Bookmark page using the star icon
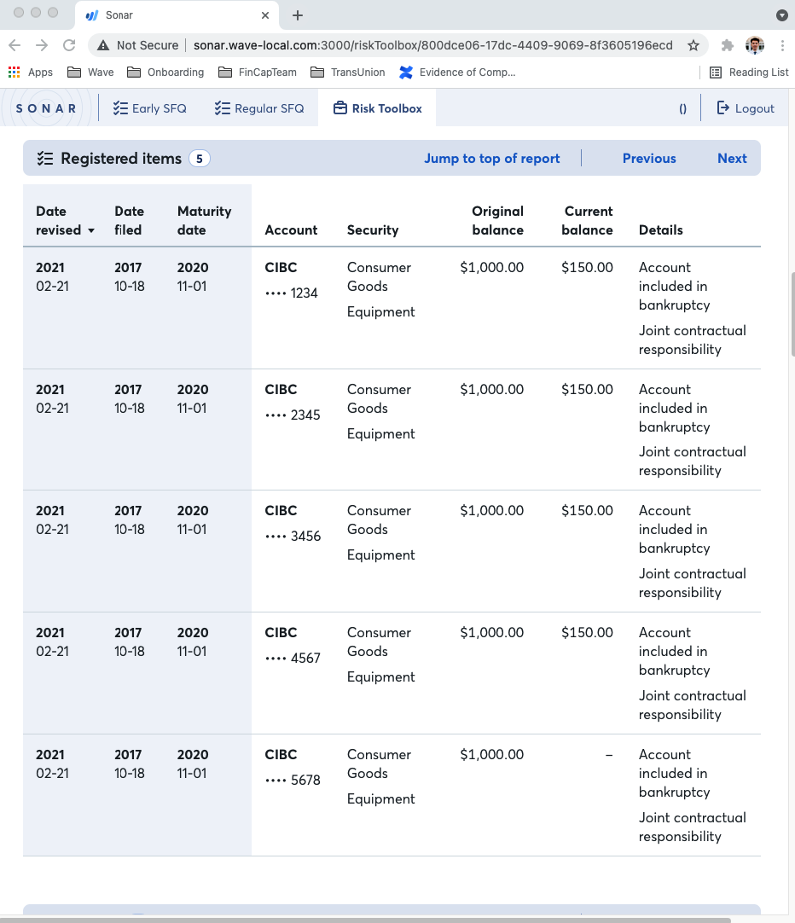 pyautogui.click(x=693, y=45)
